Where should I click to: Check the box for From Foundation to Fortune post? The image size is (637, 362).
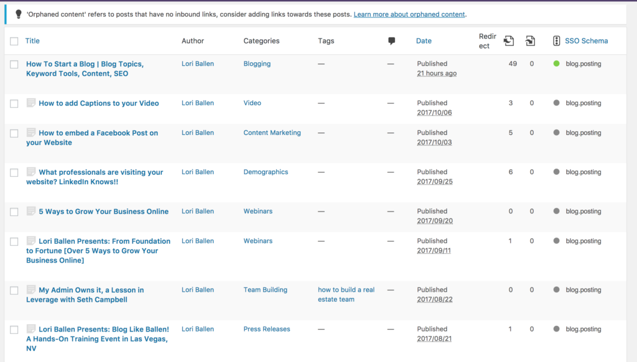point(14,241)
